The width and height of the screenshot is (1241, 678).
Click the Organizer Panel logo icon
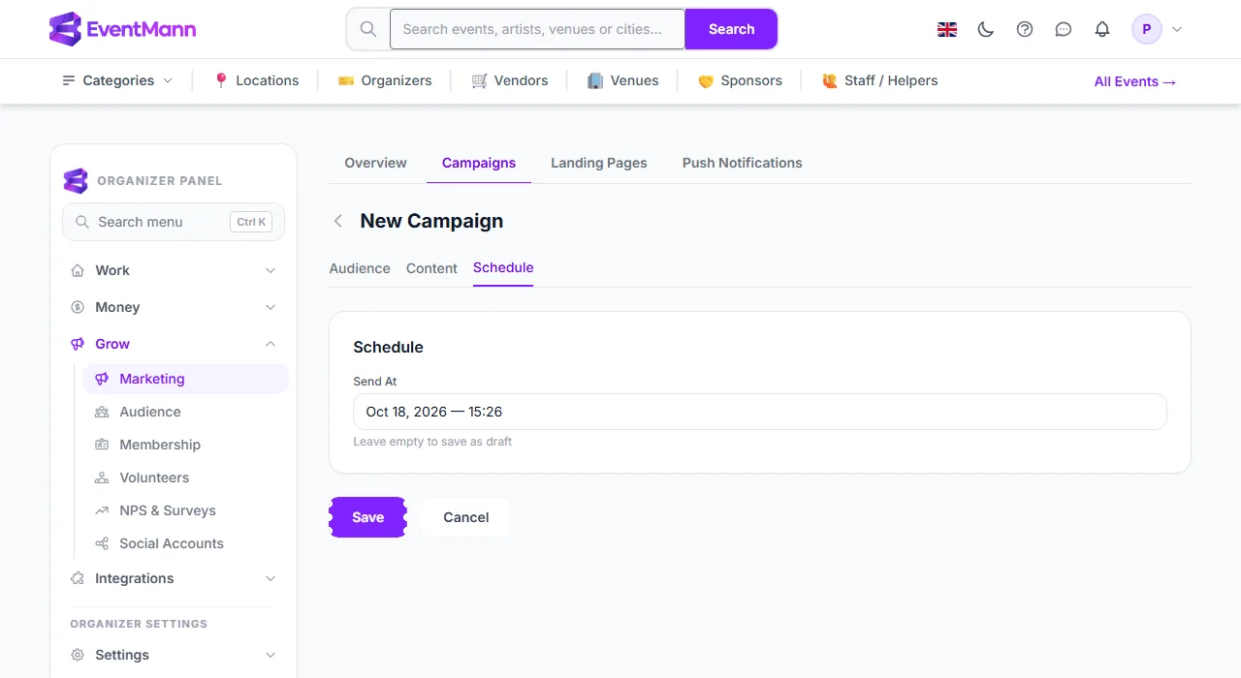(x=76, y=180)
